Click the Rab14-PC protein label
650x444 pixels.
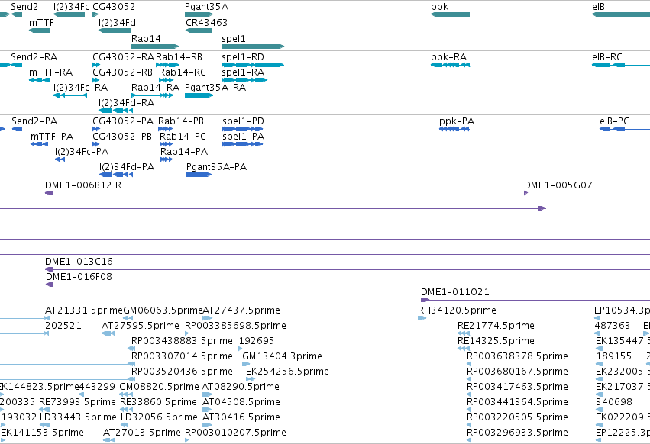pos(183,137)
